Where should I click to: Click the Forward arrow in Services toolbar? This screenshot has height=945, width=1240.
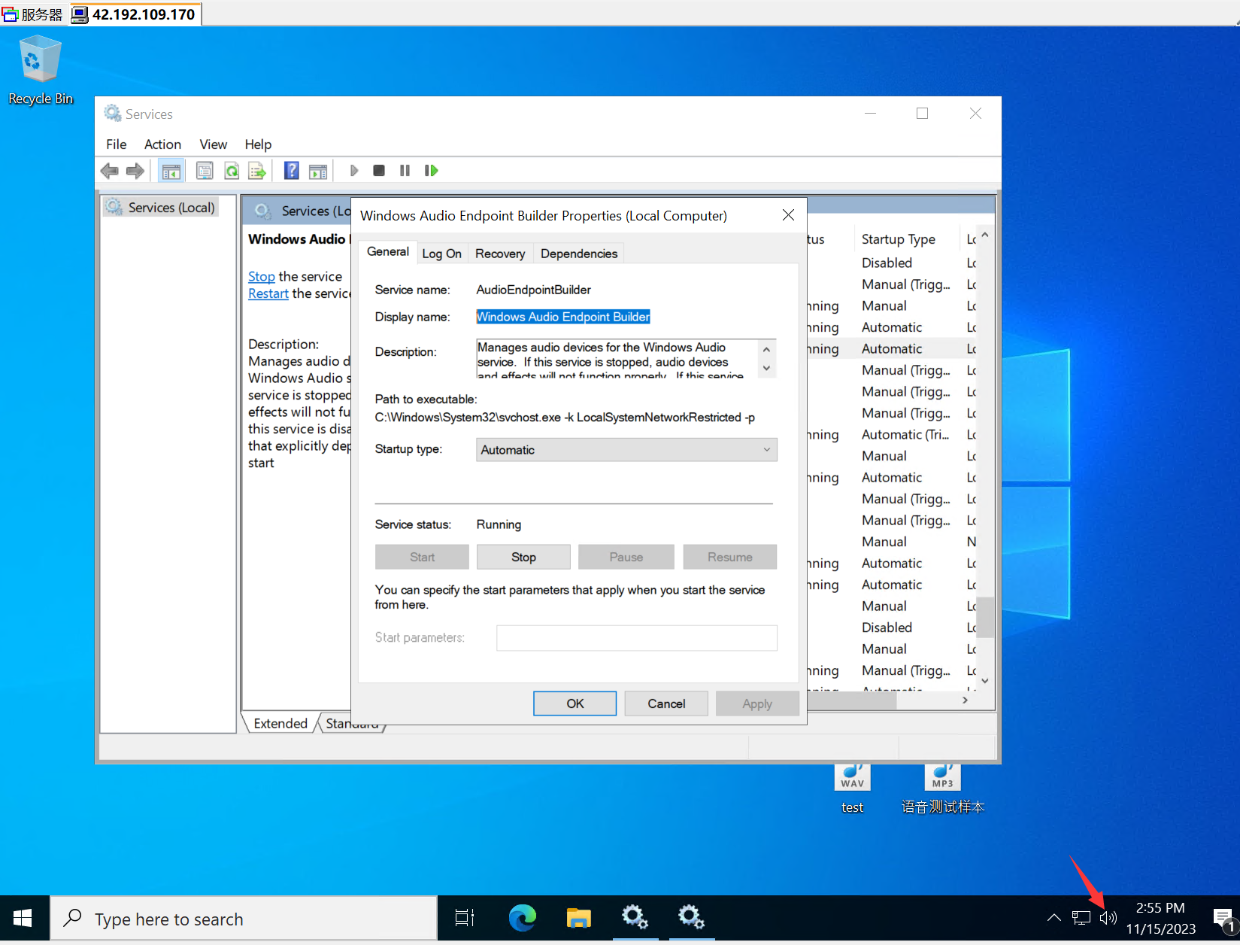click(135, 171)
